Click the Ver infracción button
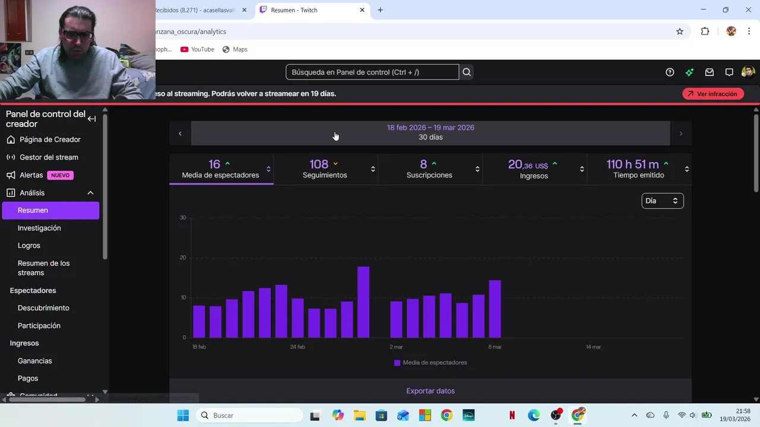This screenshot has height=427, width=760. 713,94
